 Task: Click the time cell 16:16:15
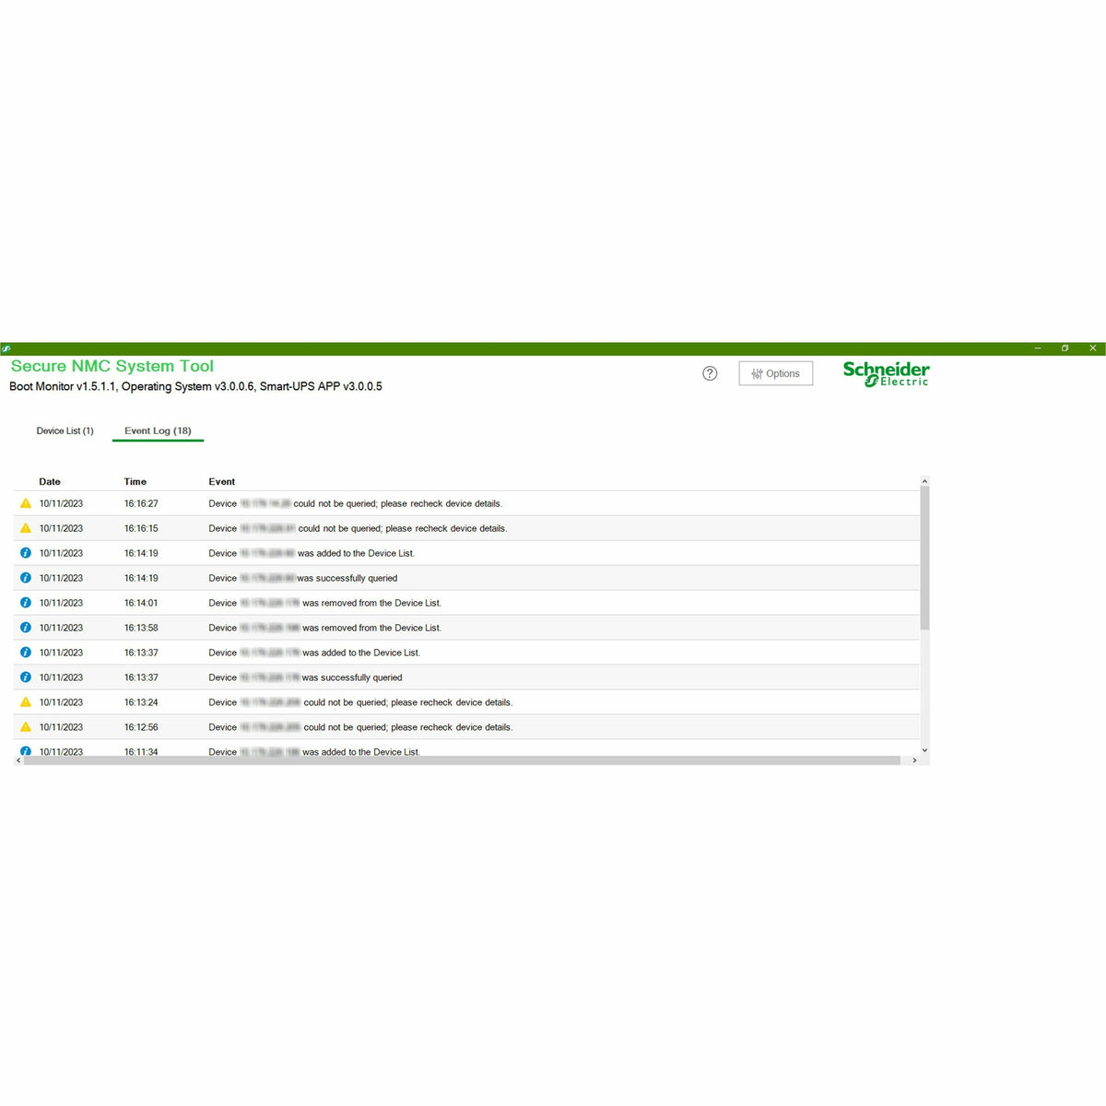tap(141, 528)
